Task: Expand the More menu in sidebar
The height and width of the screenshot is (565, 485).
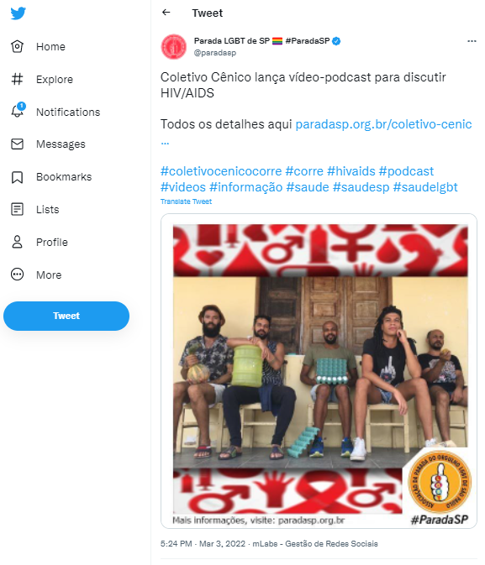Action: coord(36,275)
